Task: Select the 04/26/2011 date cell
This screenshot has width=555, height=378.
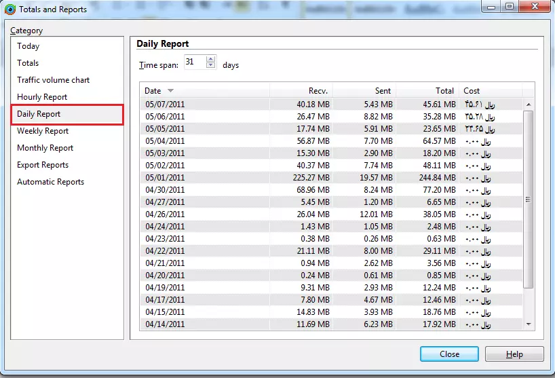Action: 165,214
